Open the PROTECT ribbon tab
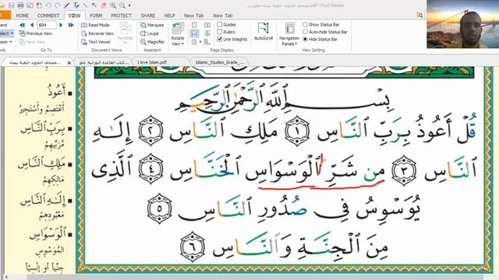 tap(122, 16)
